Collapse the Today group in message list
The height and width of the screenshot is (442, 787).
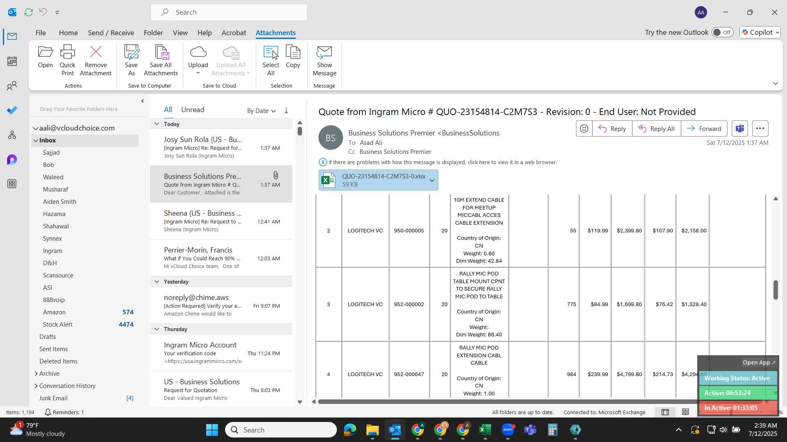point(157,124)
